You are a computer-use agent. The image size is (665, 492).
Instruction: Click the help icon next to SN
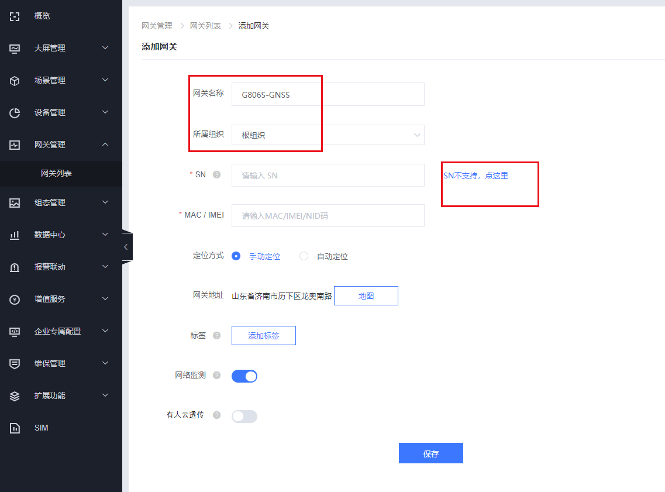(216, 174)
